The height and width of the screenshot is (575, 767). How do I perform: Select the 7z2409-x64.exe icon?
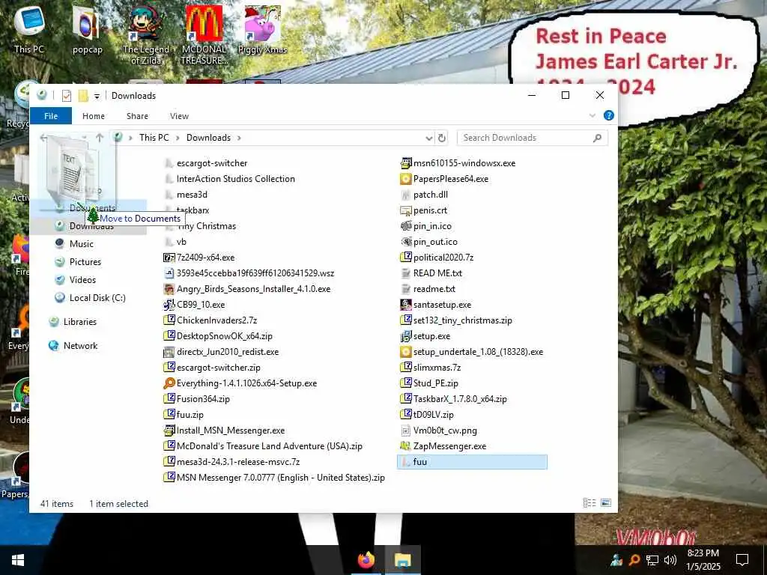point(169,258)
